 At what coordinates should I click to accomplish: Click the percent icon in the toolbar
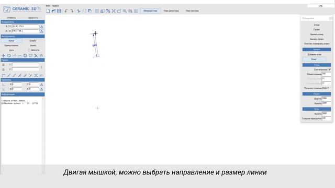[108, 11]
